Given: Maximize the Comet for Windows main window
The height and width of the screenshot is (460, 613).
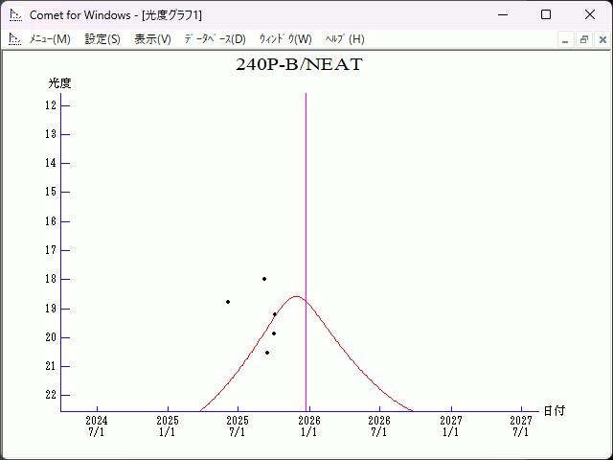Looking at the screenshot, I should tap(545, 15).
